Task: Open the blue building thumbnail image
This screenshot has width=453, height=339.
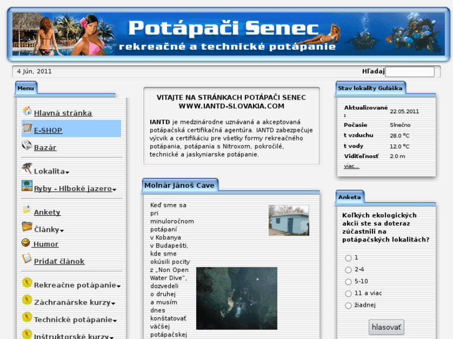Action: (x=288, y=220)
